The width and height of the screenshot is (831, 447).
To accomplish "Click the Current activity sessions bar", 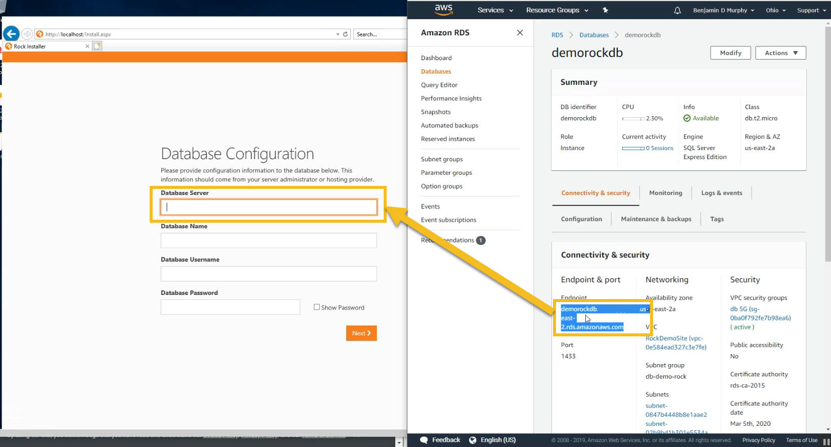I will 633,148.
